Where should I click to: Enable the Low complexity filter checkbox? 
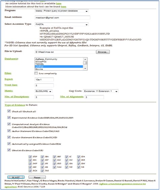(36, 73)
